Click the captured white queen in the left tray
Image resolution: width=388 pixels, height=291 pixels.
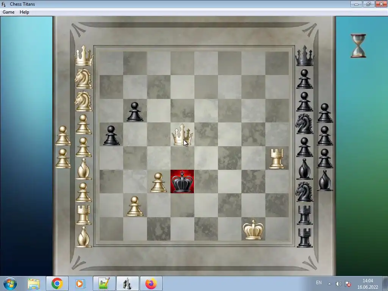point(84,55)
